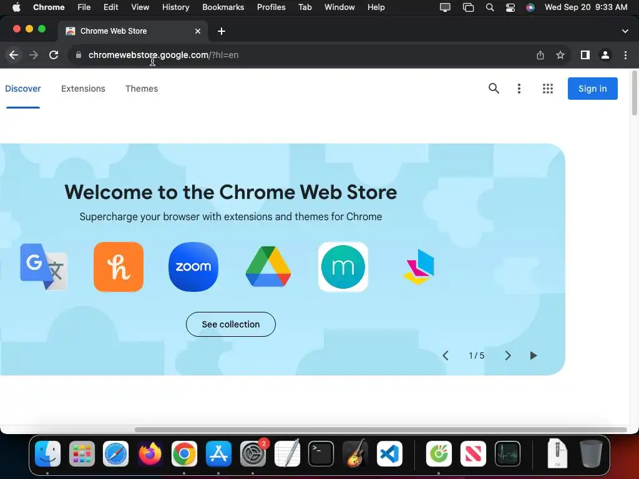Launch Firefox from the dock

click(150, 453)
